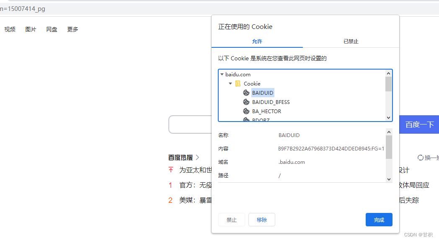Click the 路径 value slash
This screenshot has height=241, width=439.
pyautogui.click(x=279, y=176)
